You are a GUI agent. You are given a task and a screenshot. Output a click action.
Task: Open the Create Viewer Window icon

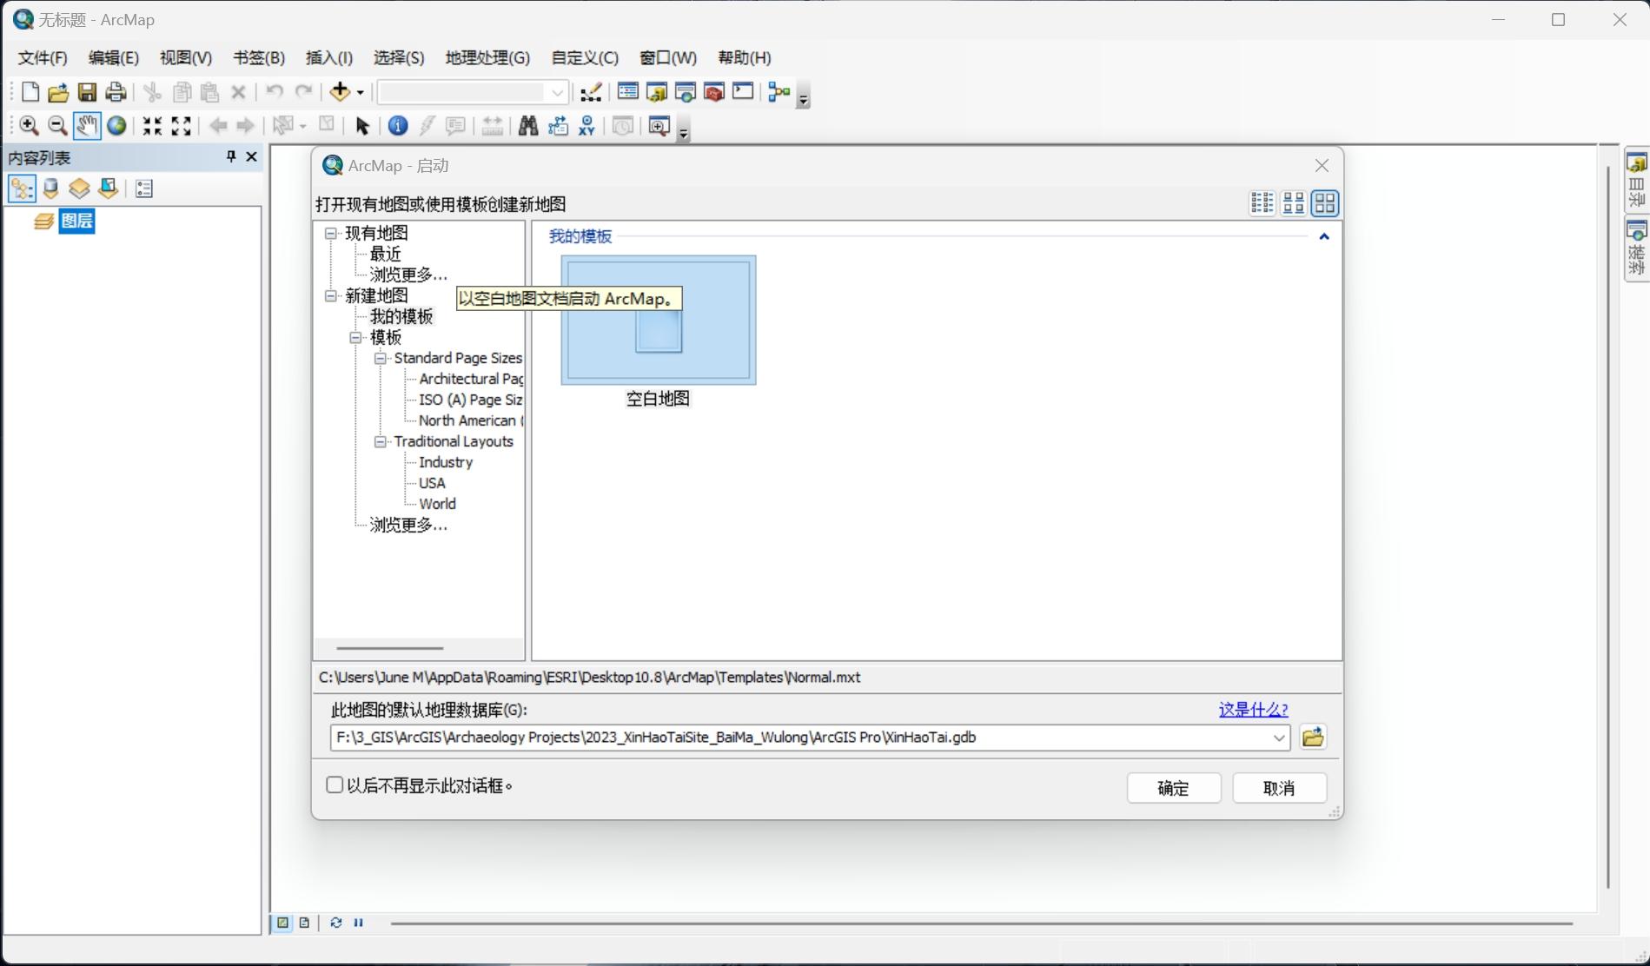click(x=659, y=126)
